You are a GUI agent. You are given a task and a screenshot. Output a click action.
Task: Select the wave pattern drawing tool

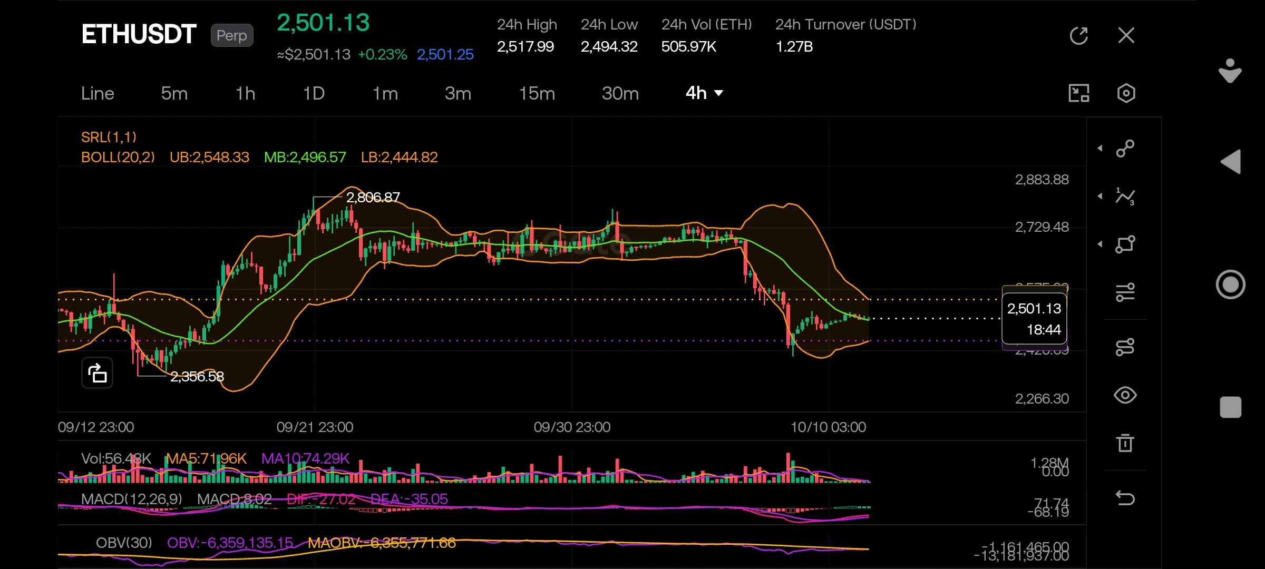[1125, 197]
